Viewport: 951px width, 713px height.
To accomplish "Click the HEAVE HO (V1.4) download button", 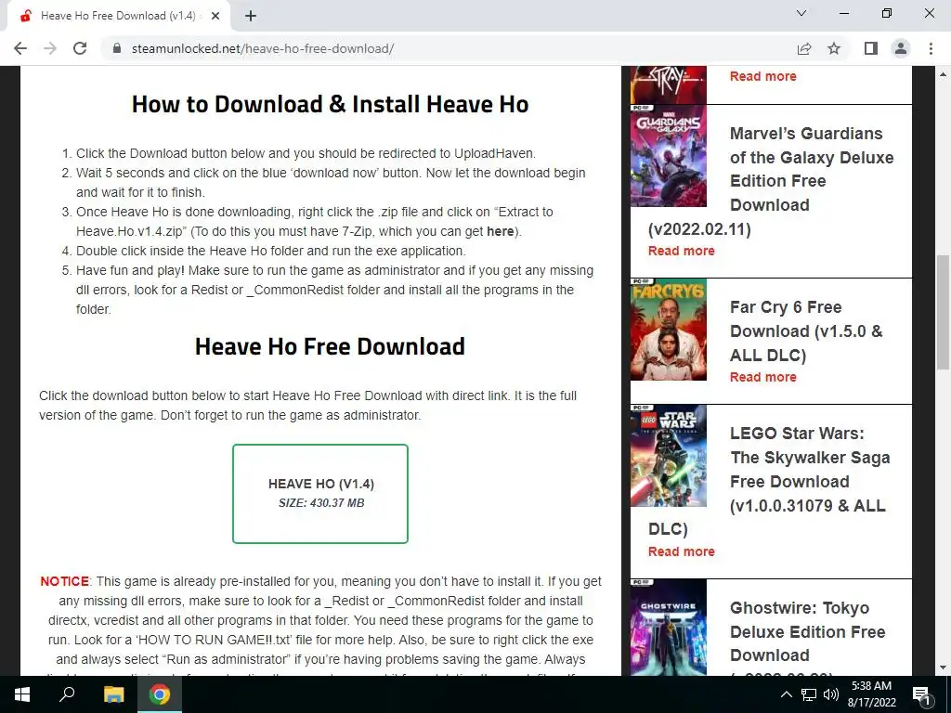I will click(320, 494).
